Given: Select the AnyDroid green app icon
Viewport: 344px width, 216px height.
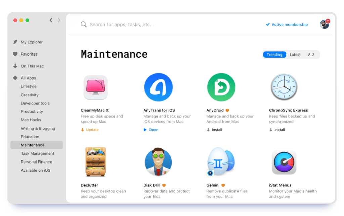Looking at the screenshot, I should coord(221,87).
